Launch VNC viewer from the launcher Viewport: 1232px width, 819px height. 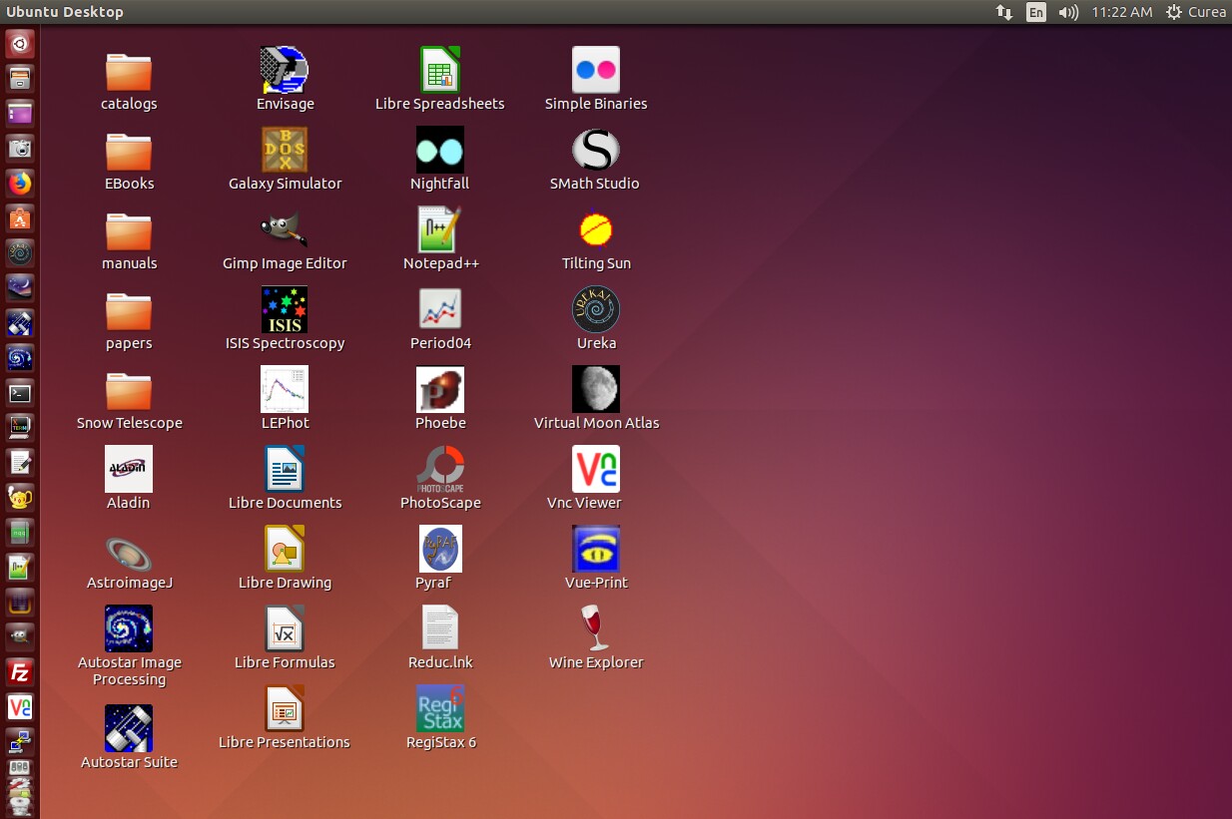click(20, 707)
